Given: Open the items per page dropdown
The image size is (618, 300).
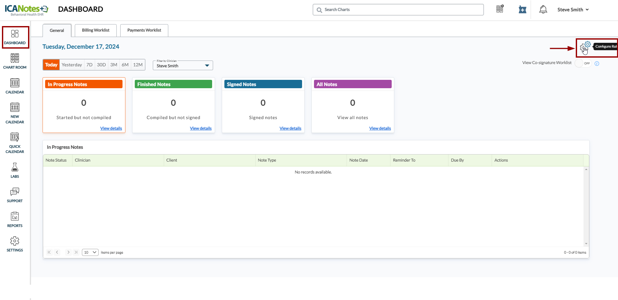Looking at the screenshot, I should (90, 252).
